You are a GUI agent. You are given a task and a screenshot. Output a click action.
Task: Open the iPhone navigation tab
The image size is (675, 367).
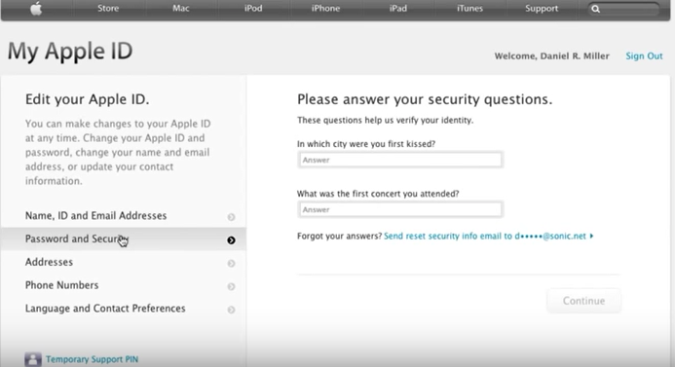tap(325, 8)
